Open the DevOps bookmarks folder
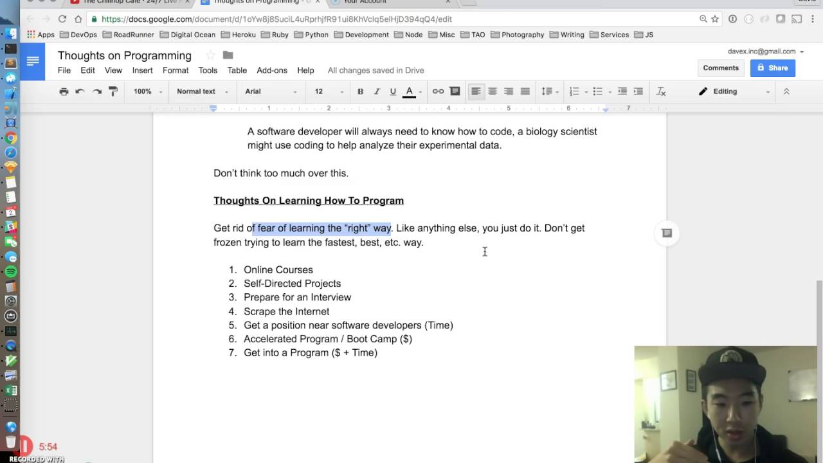Image resolution: width=823 pixels, height=463 pixels. [x=78, y=35]
